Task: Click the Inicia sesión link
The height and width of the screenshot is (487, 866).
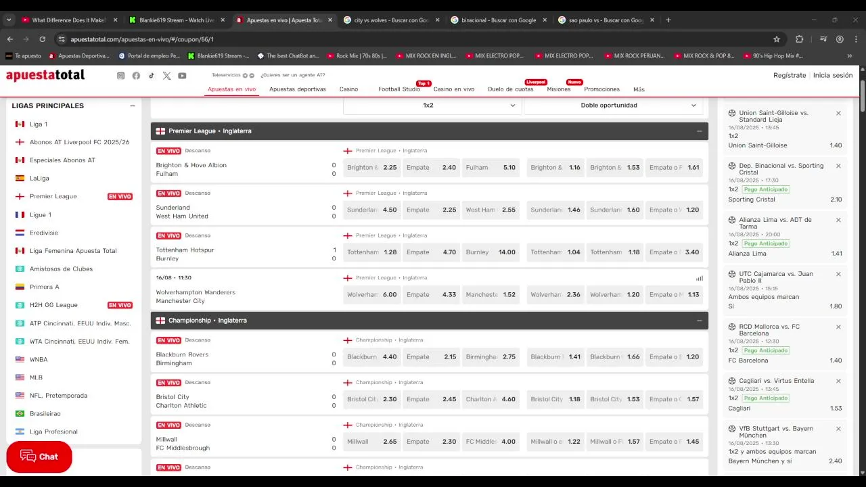Action: [833, 76]
